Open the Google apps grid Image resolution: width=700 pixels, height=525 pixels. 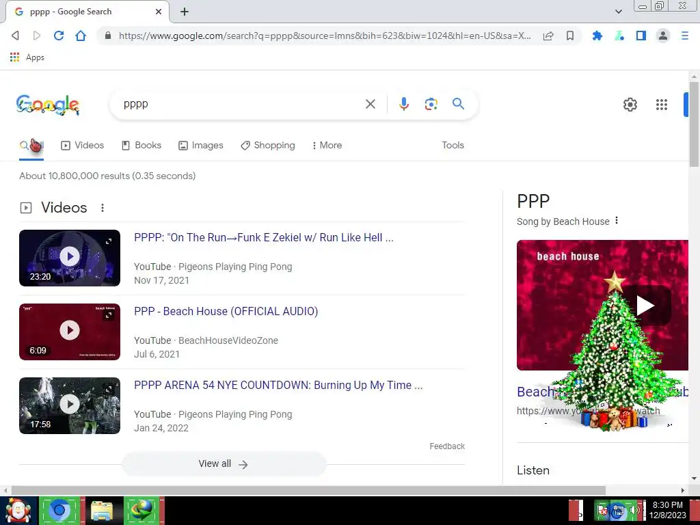662,105
